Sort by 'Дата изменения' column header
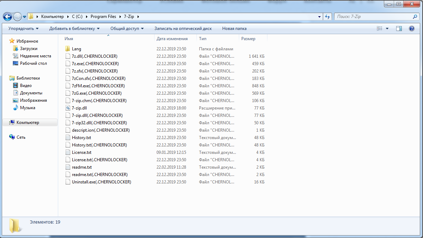This screenshot has width=423, height=238. point(172,39)
